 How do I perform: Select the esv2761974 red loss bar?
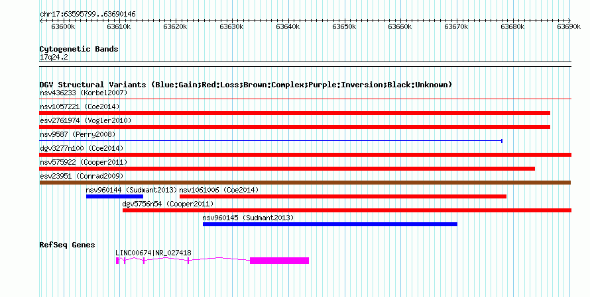[294, 127]
